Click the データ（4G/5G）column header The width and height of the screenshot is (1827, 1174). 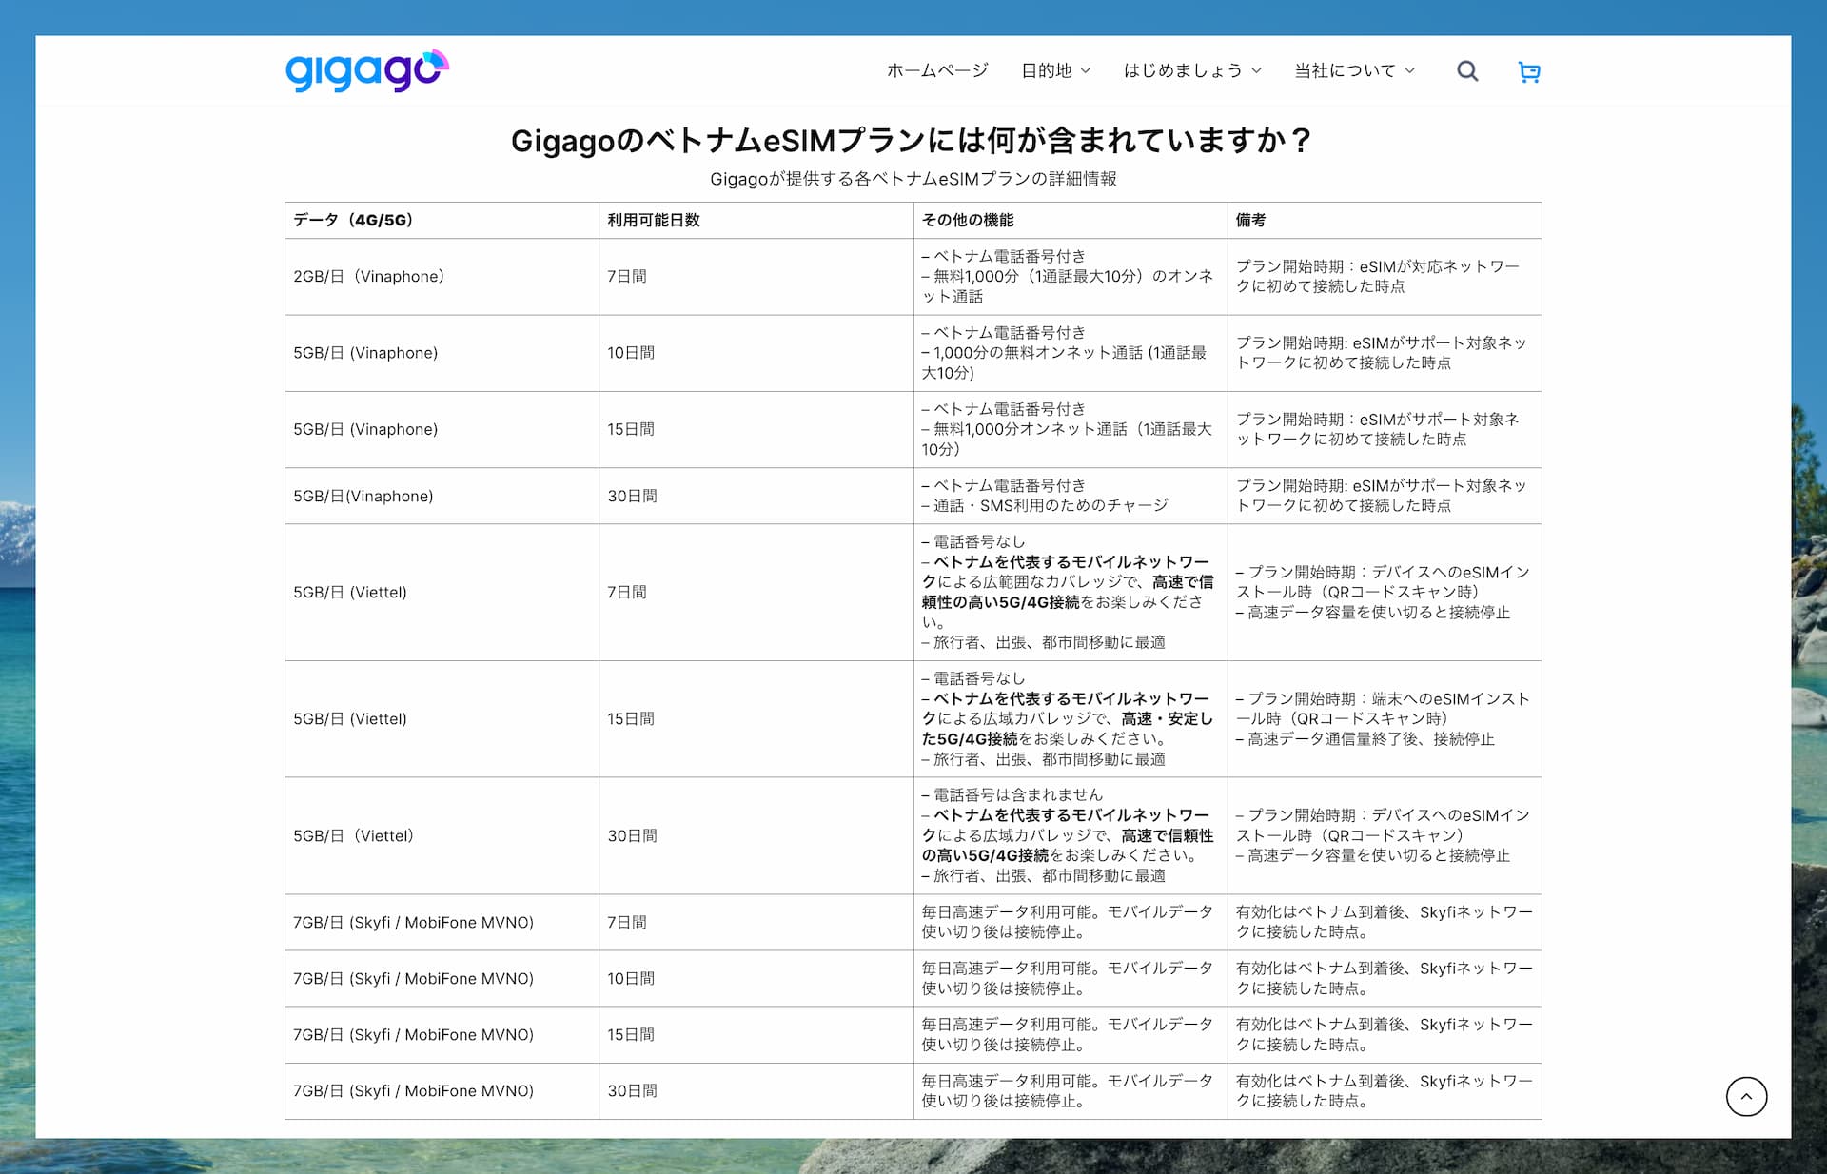[353, 220]
